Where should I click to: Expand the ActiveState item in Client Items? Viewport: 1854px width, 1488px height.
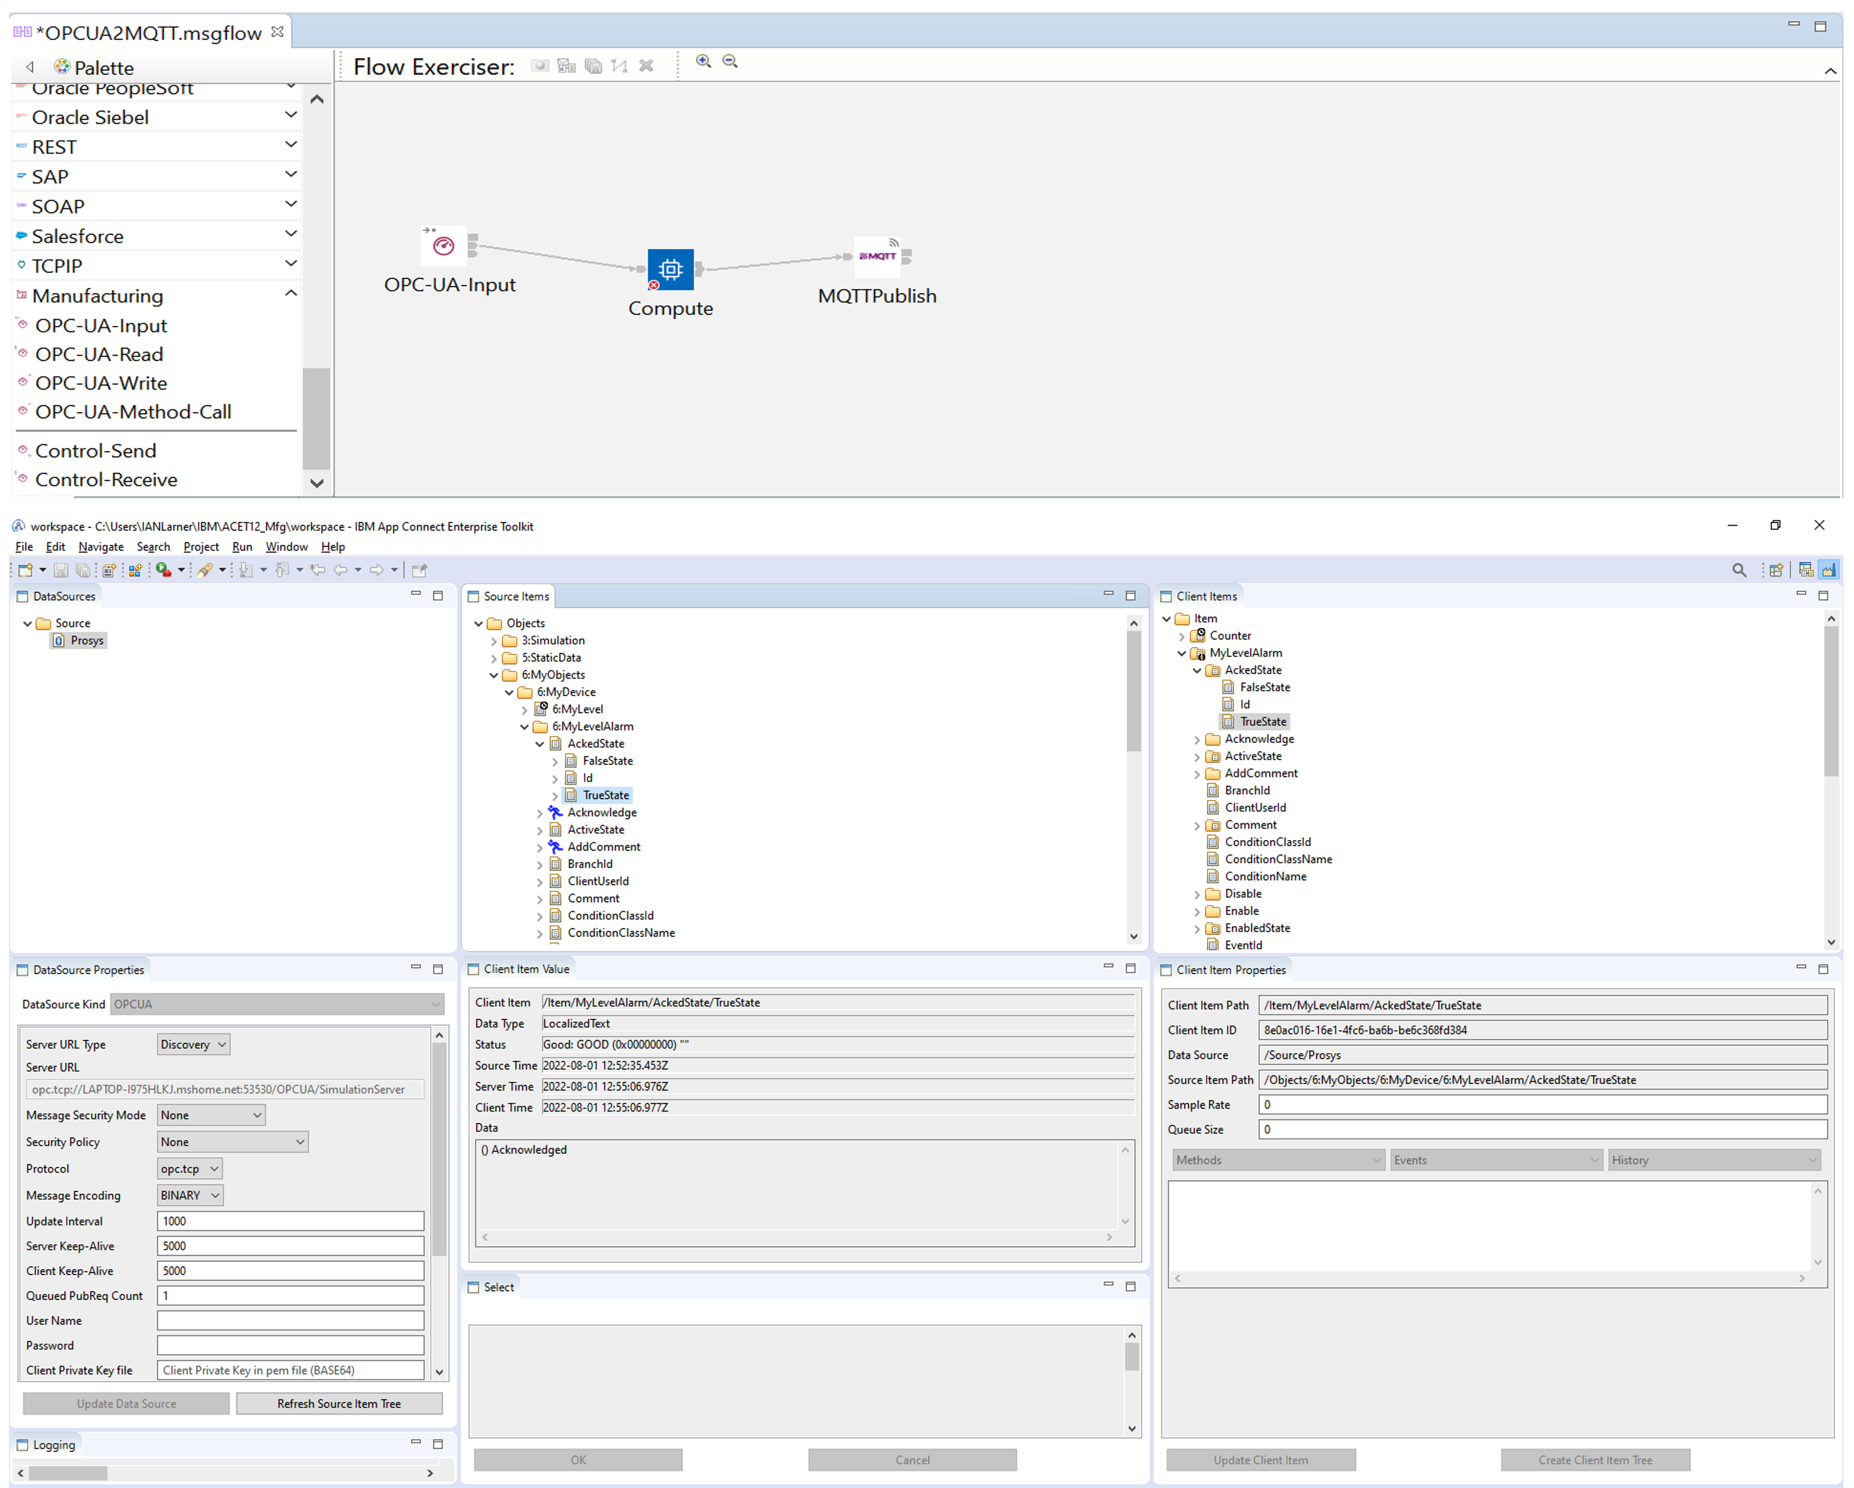(x=1197, y=757)
